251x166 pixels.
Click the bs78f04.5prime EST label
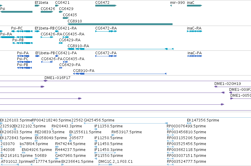pyautogui.click(x=34, y=144)
